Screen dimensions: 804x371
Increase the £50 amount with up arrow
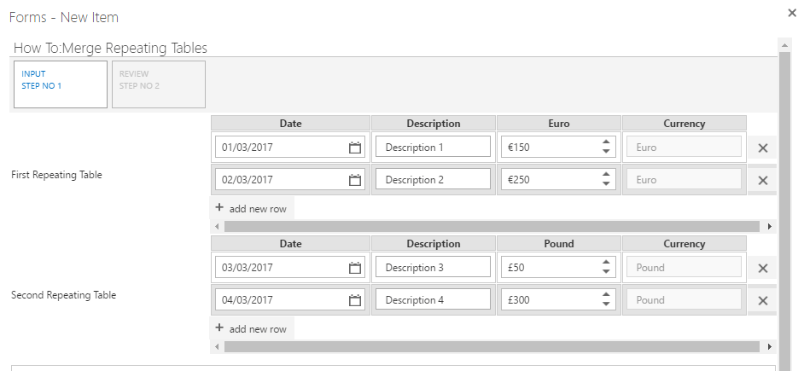click(606, 263)
